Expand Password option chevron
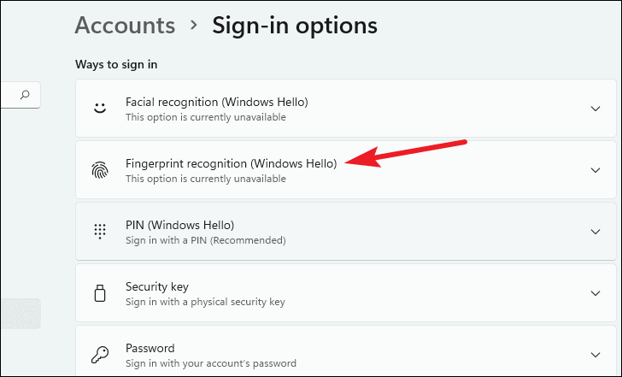The height and width of the screenshot is (377, 622). [596, 355]
